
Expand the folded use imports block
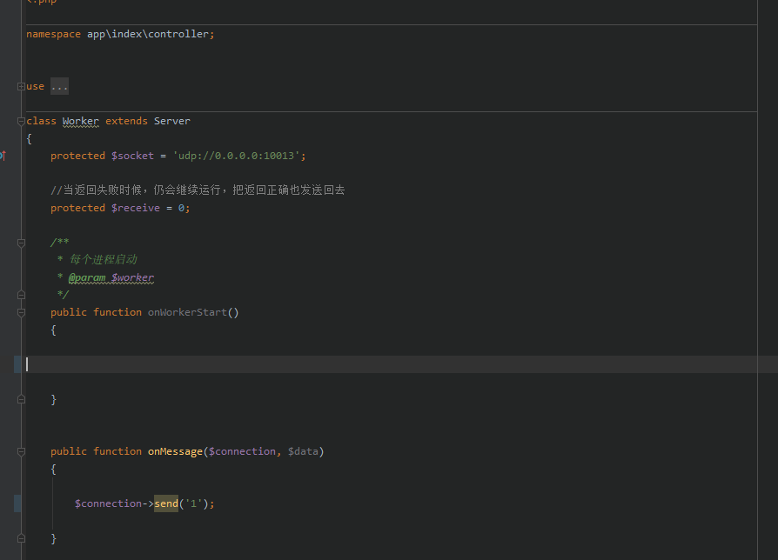coord(21,87)
